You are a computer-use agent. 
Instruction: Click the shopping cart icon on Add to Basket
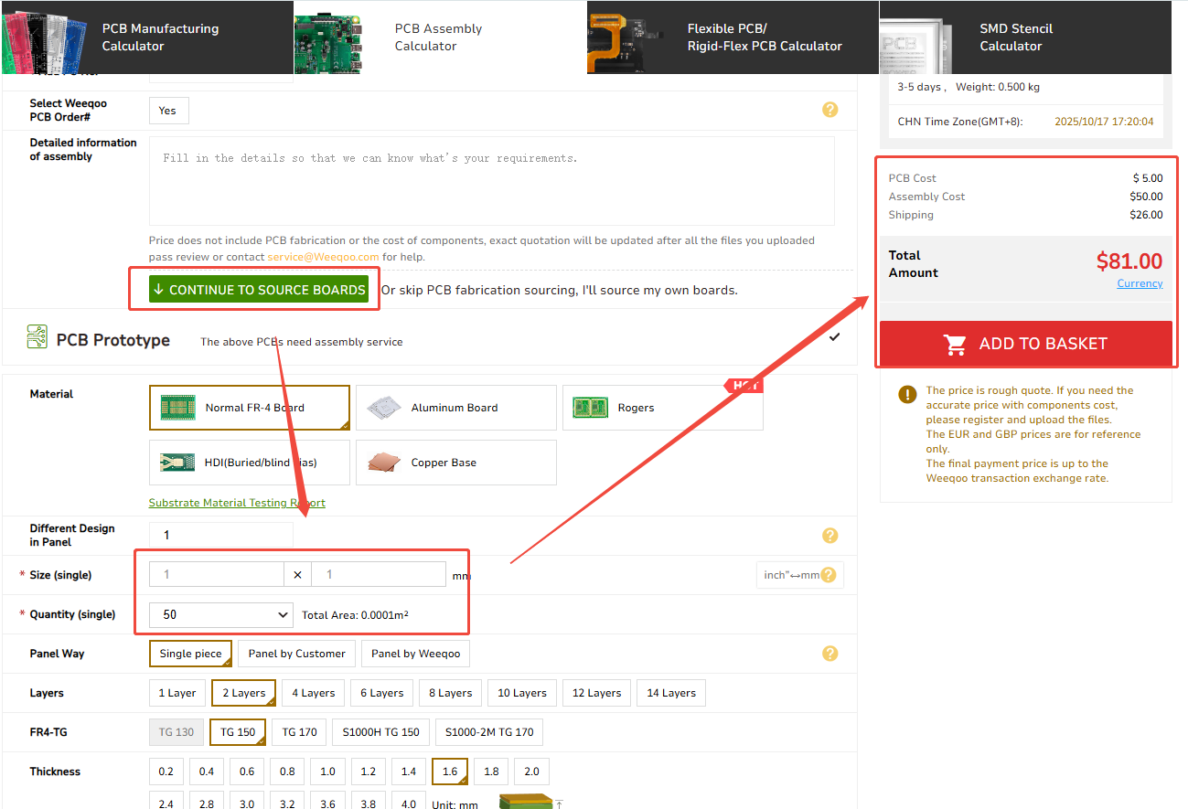click(956, 345)
